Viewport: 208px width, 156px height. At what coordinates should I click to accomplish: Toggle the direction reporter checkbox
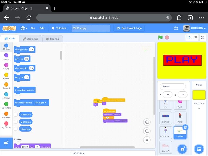[16, 129]
